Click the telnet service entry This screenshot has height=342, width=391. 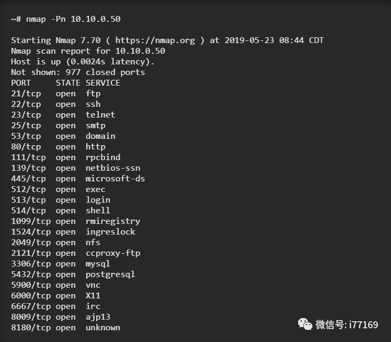(x=100, y=115)
